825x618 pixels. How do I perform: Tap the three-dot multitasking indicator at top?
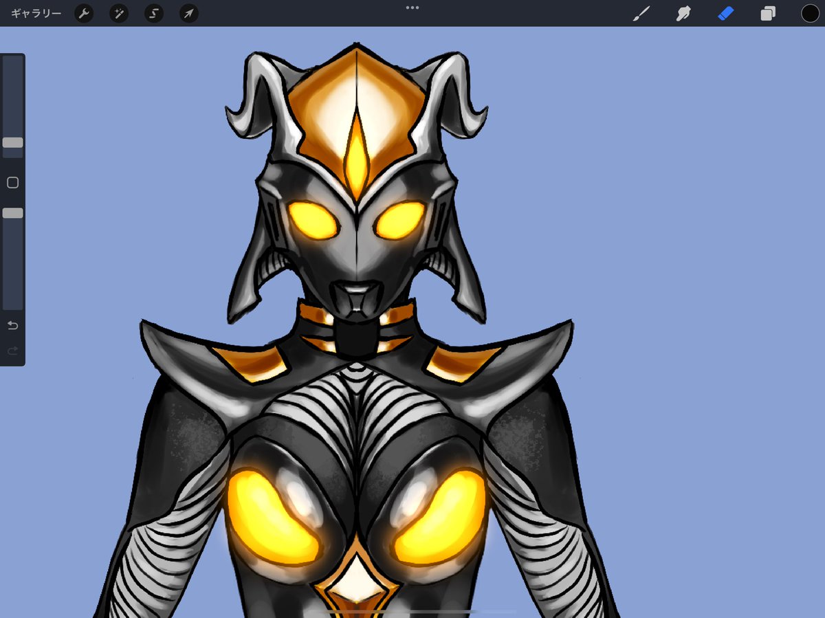412,8
